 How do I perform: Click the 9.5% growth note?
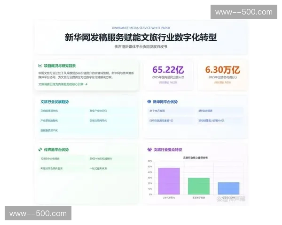tap(223, 82)
